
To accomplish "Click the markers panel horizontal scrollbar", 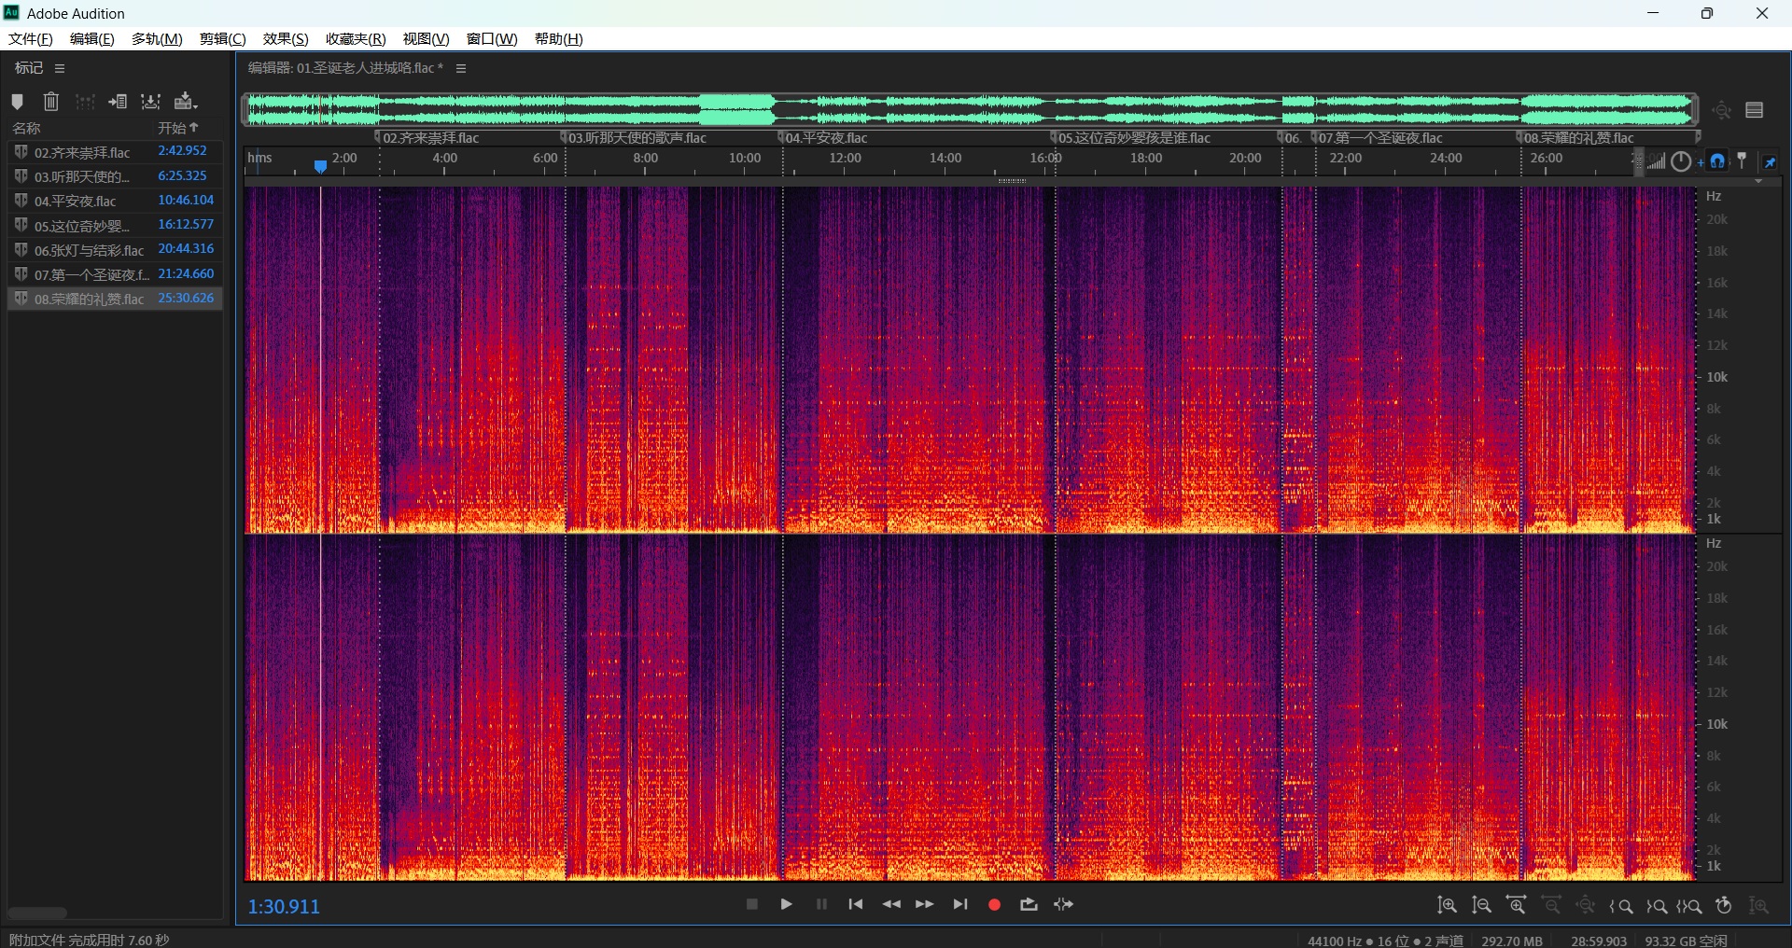I will (37, 913).
